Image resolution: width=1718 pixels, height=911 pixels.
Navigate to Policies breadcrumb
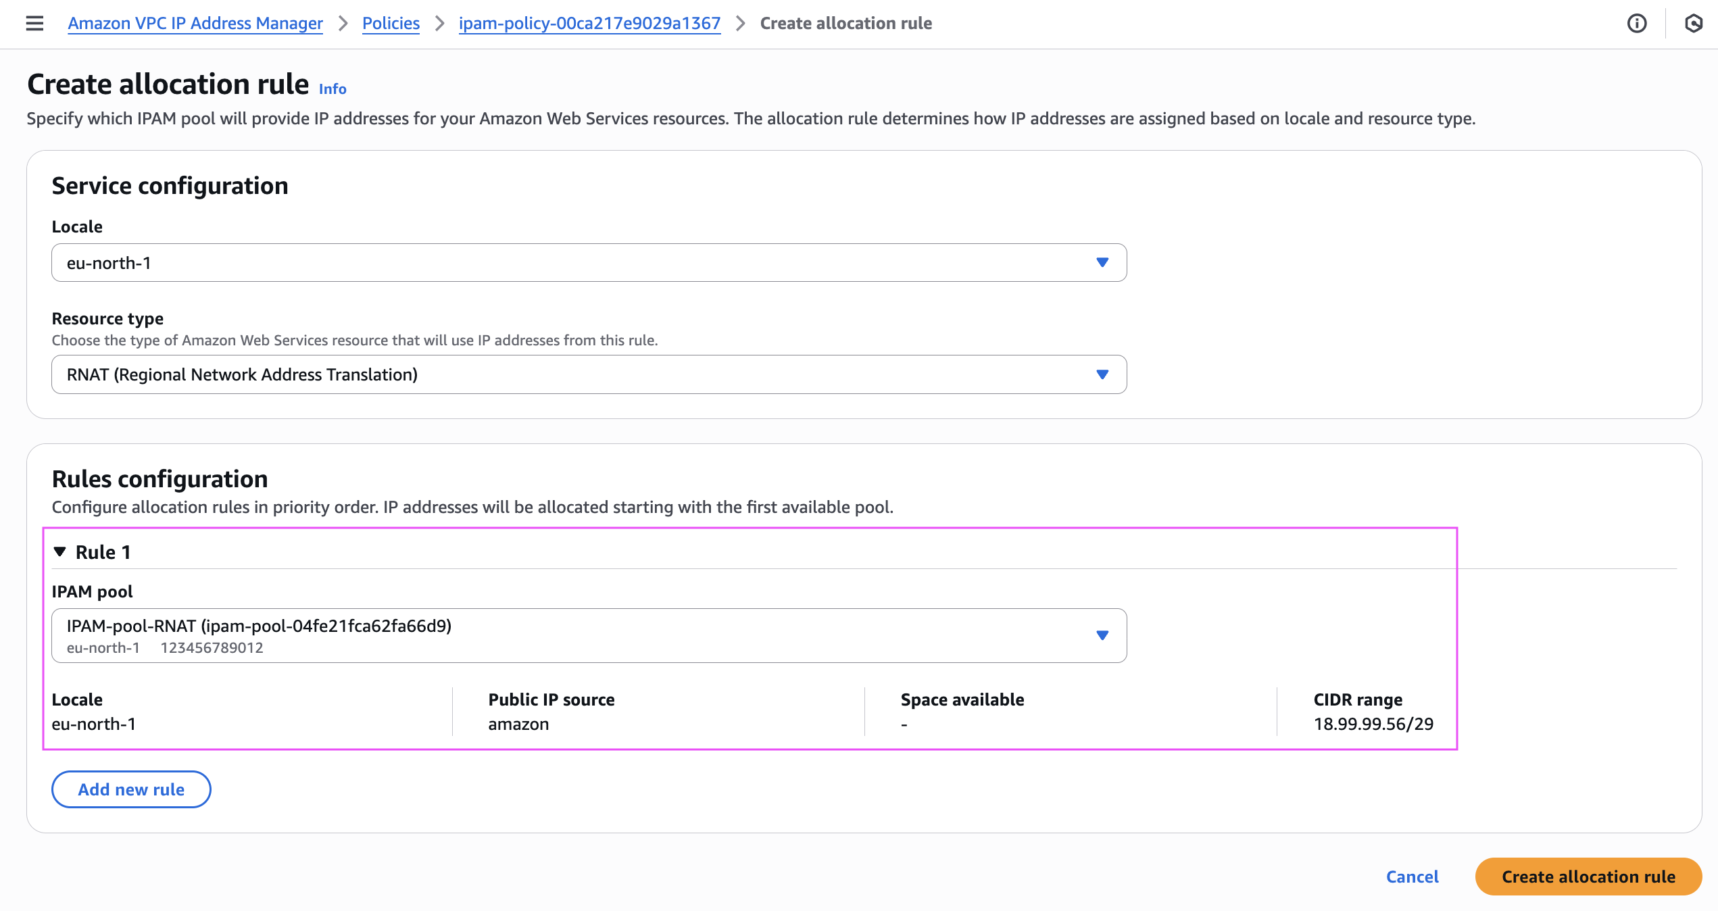pos(391,24)
